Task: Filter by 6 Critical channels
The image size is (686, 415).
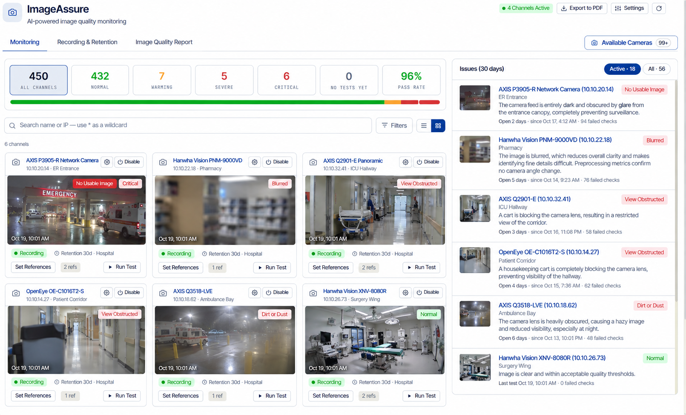Action: [287, 80]
